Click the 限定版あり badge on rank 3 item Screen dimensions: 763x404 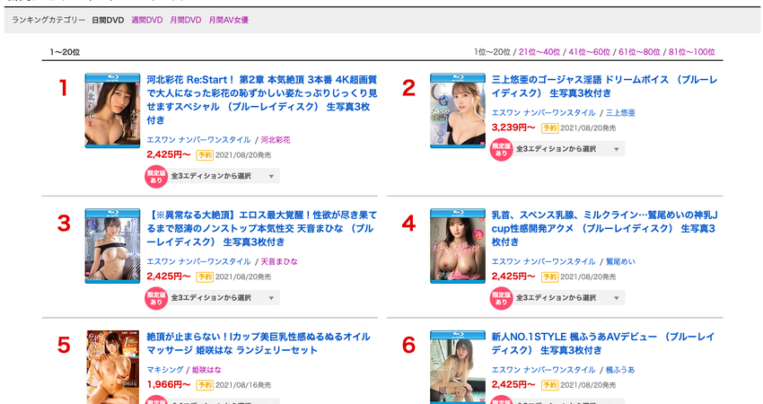click(156, 298)
